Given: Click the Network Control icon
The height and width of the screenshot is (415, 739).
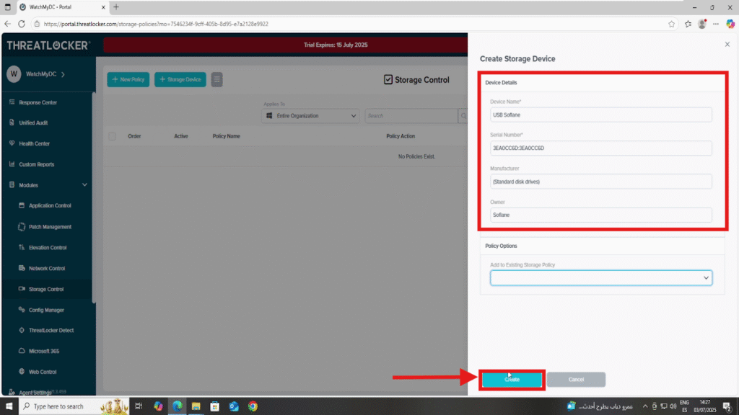Looking at the screenshot, I should point(22,268).
